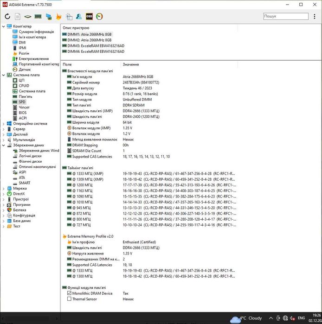Viewport: 322px width, 324px height.
Task: Toggle the Monolithic DRAM Device checkbox
Action: 69,293
